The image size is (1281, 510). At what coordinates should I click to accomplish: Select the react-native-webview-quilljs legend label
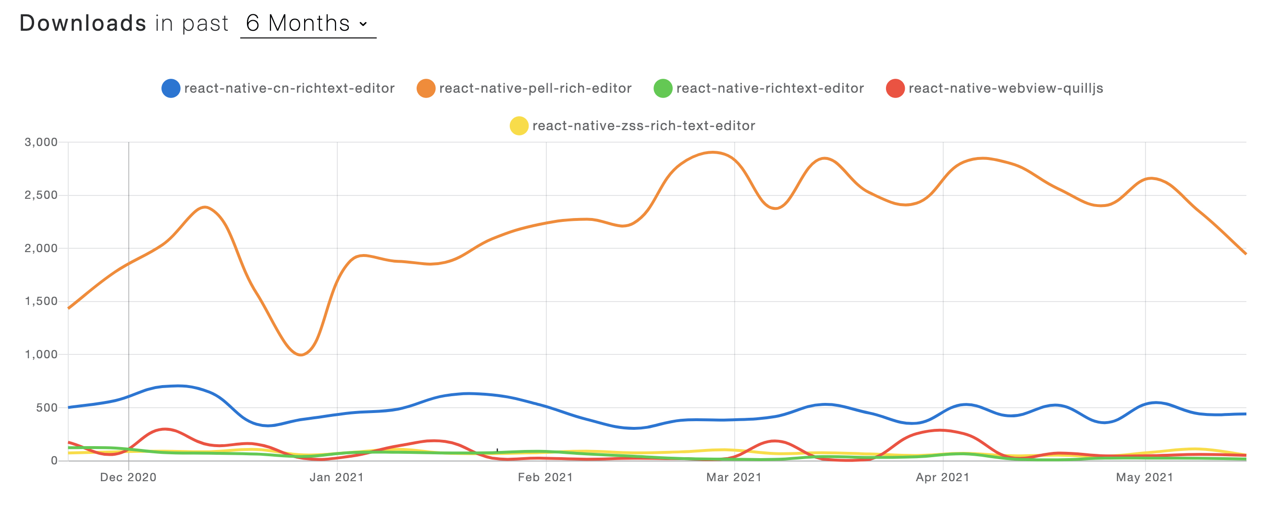1006,88
